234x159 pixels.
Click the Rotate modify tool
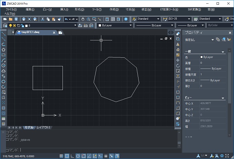pos(178,66)
